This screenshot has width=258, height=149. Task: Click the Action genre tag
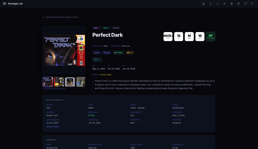tap(96, 53)
